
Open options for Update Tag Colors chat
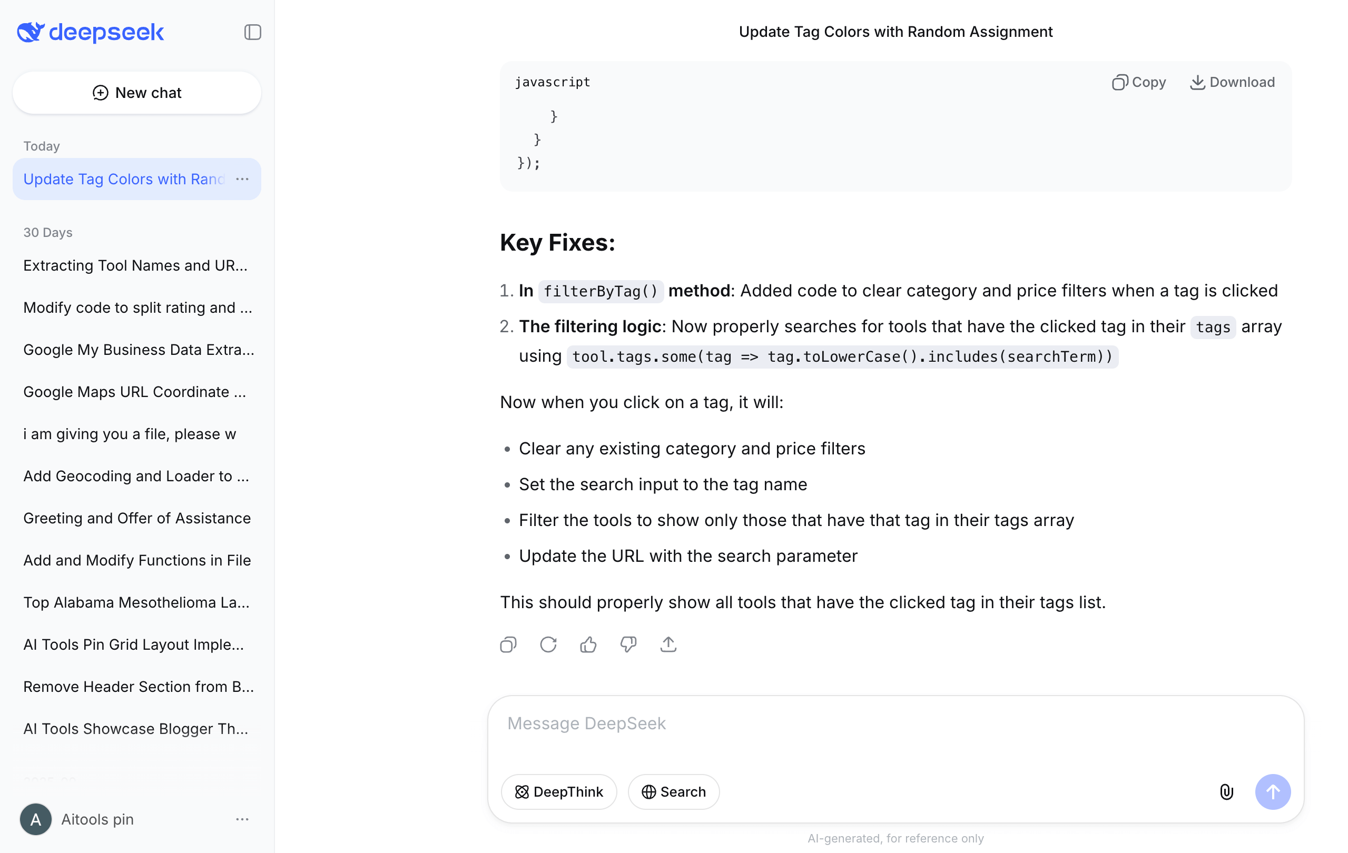(x=242, y=179)
